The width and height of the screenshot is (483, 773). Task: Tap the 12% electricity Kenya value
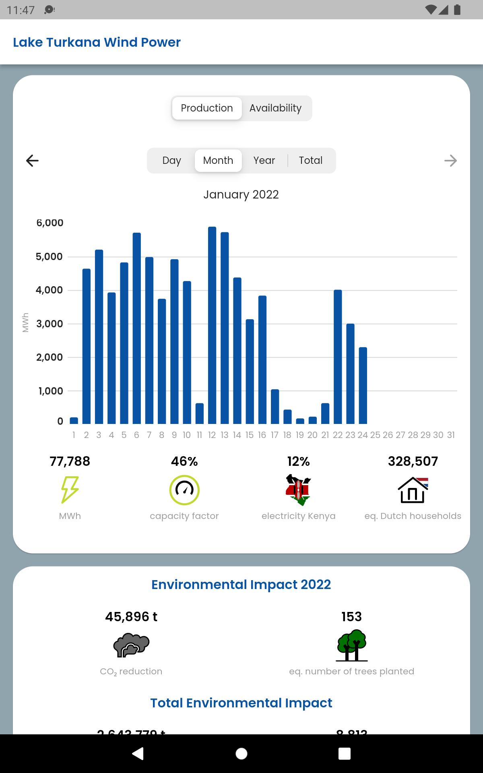[298, 461]
